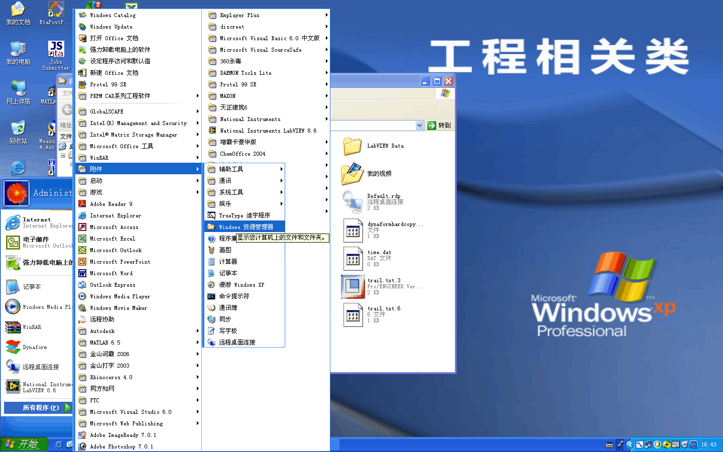Open 远程协助 remote assistance
The height and width of the screenshot is (452, 723).
(139, 319)
